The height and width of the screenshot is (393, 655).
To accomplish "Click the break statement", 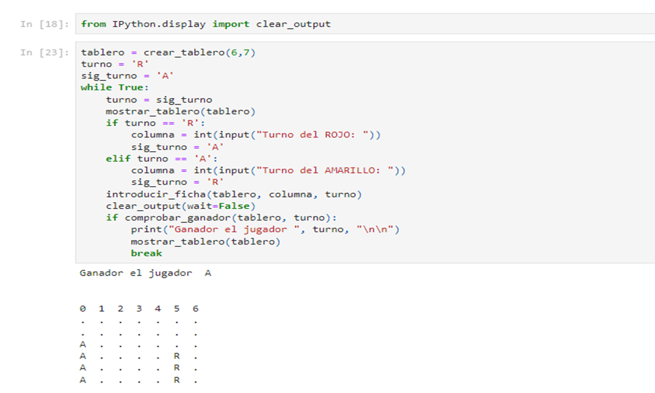I will pos(146,253).
